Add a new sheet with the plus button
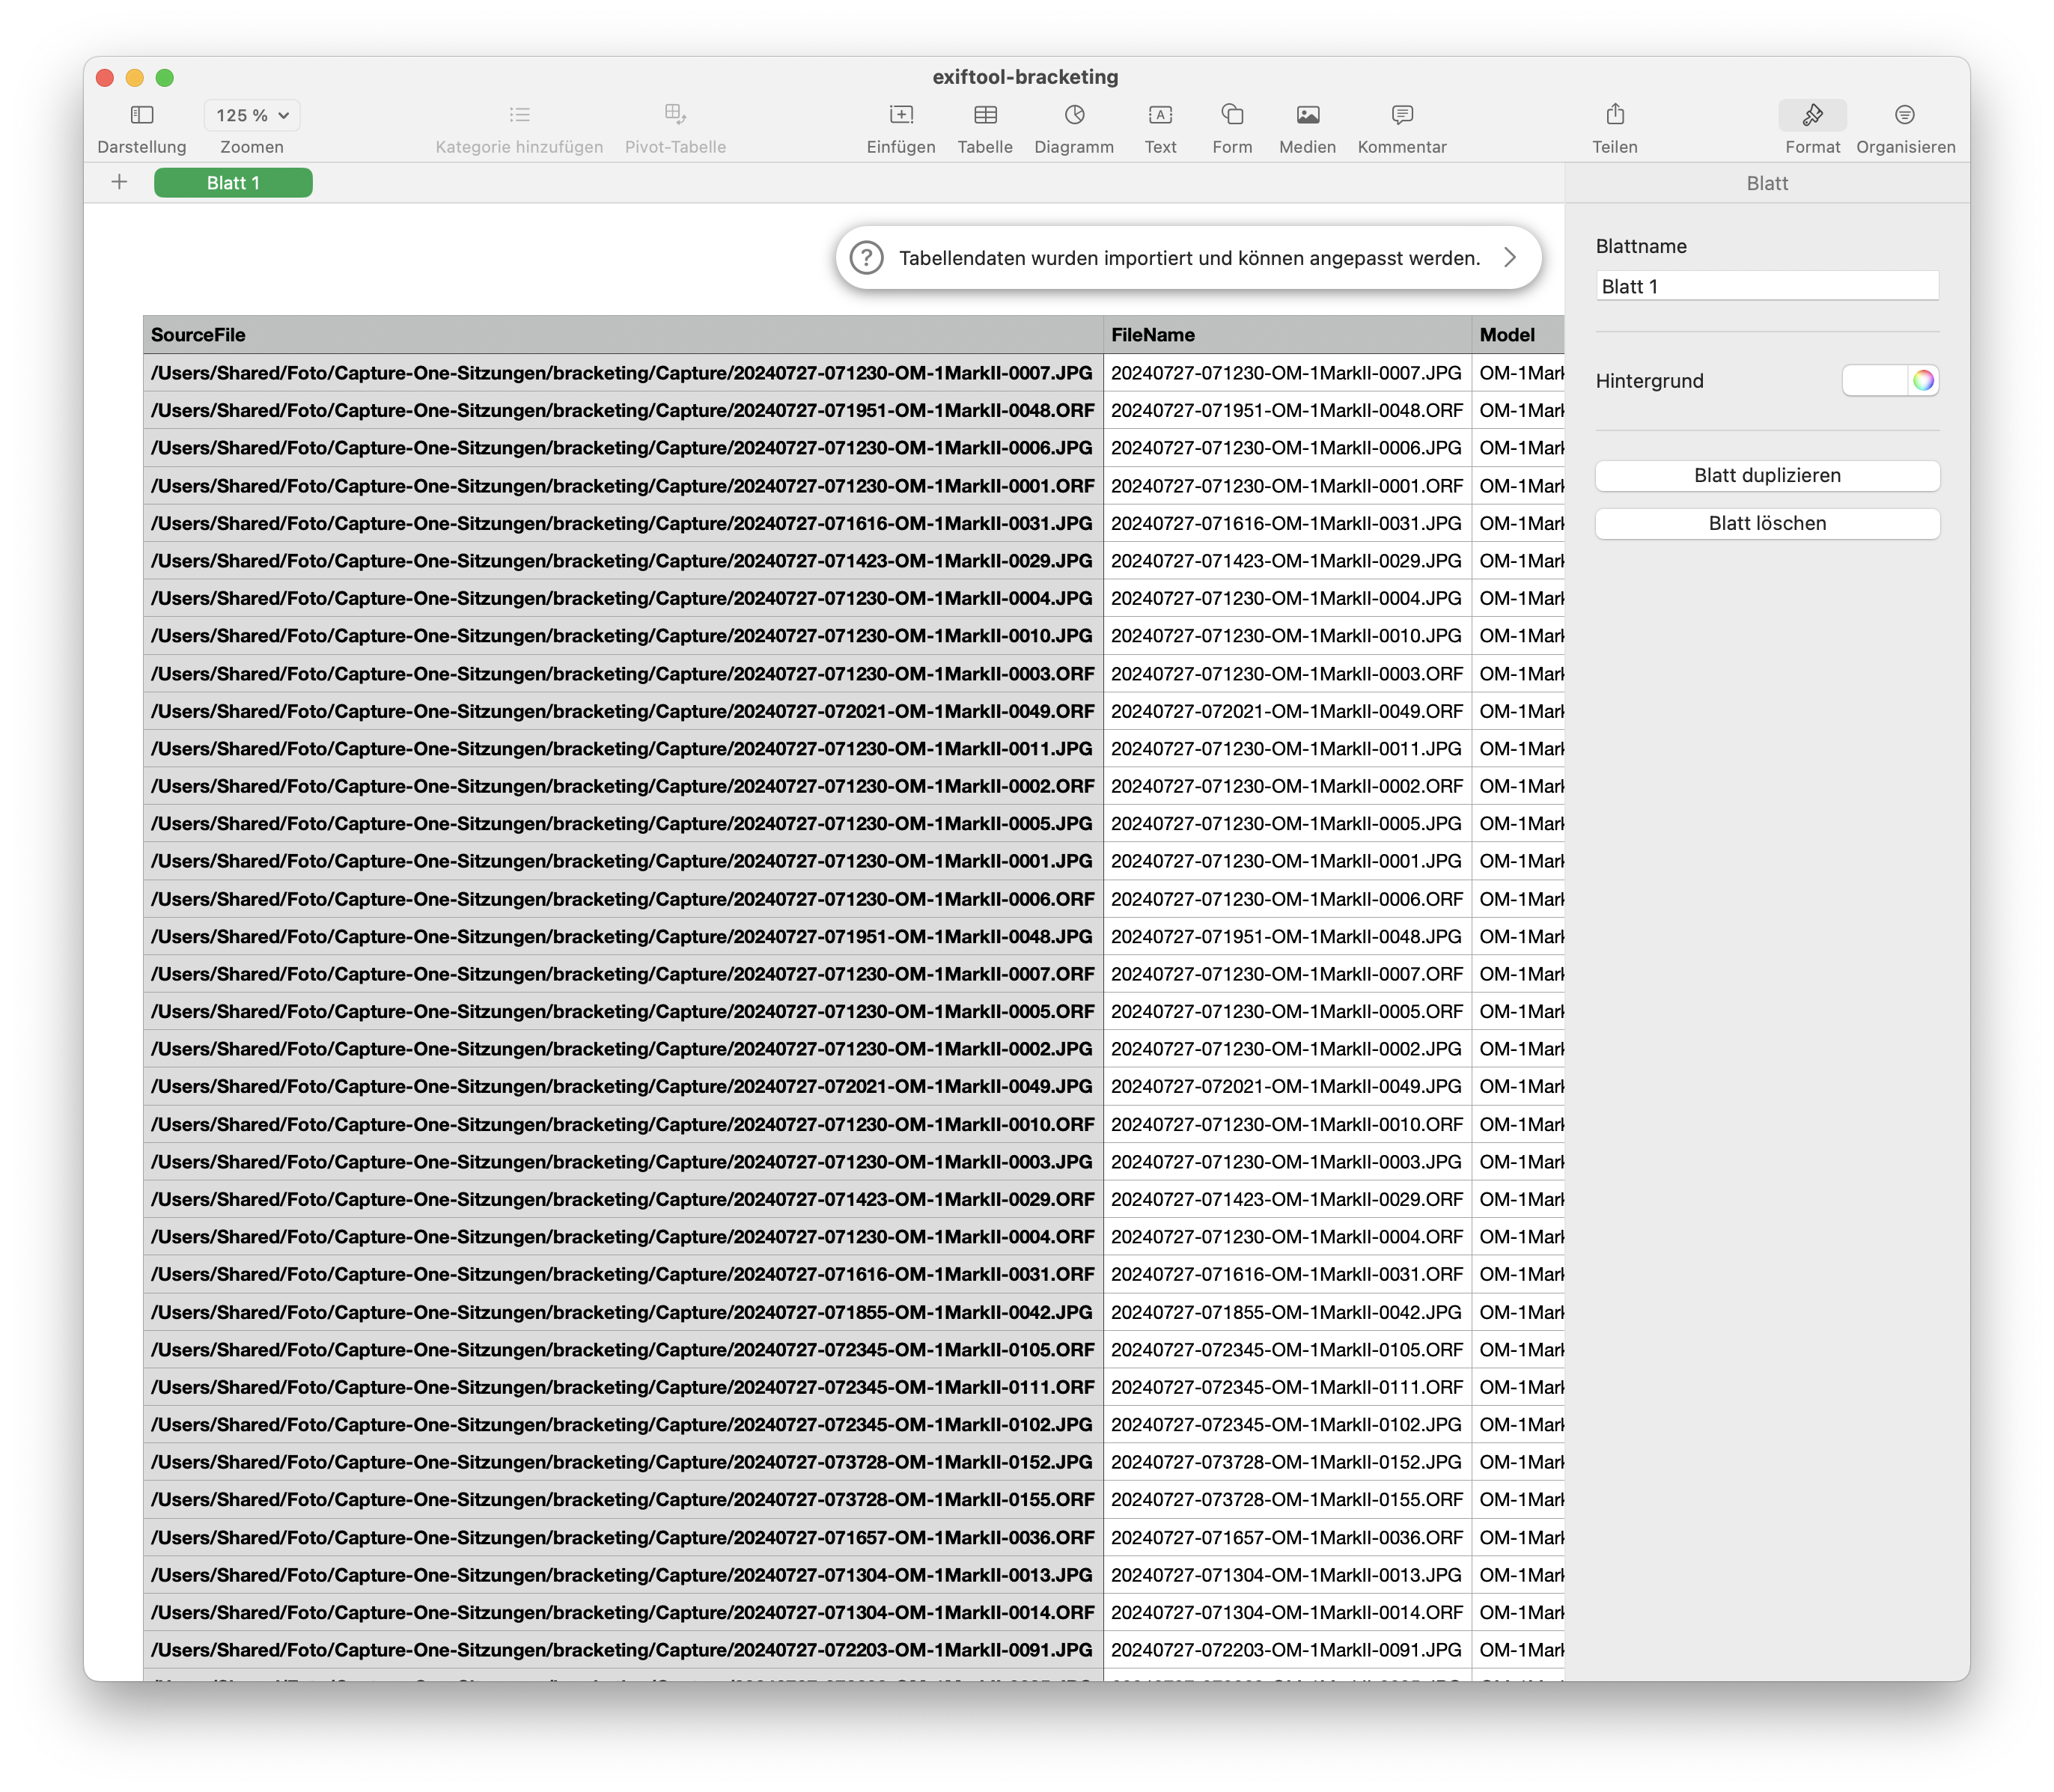The height and width of the screenshot is (1792, 2054). 119,182
